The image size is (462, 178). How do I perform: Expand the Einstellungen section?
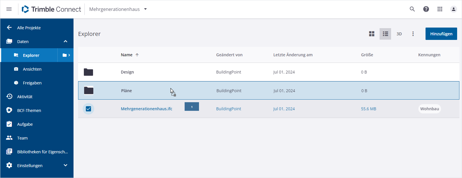pos(65,165)
